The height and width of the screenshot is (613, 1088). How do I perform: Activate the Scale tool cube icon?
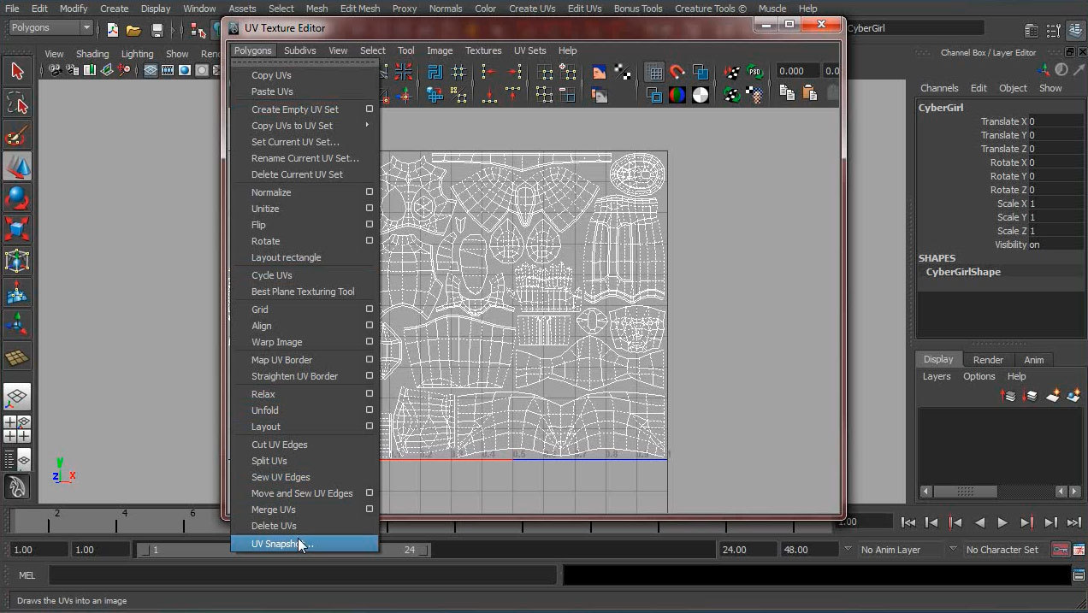coord(17,229)
